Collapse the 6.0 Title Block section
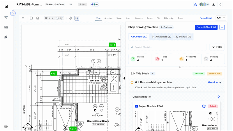Screen dimensions: 233x131 click(176, 73)
